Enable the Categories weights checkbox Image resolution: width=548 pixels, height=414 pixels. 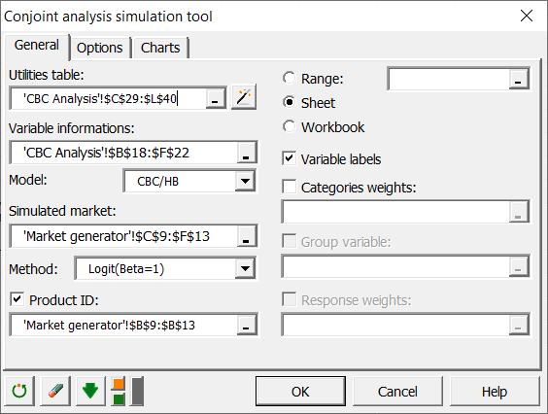pyautogui.click(x=289, y=187)
